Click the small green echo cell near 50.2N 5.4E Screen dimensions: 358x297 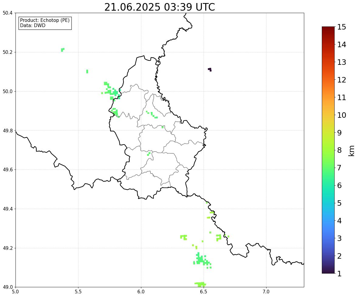tap(63, 50)
